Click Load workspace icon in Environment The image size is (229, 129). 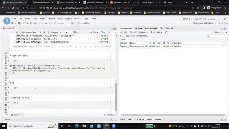point(121,32)
